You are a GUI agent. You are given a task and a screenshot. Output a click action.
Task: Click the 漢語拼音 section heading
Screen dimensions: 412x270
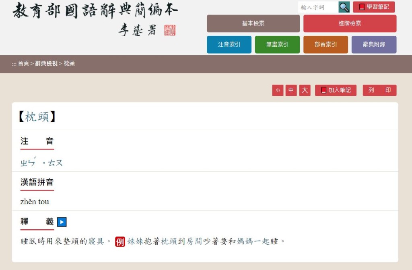[x=37, y=182]
